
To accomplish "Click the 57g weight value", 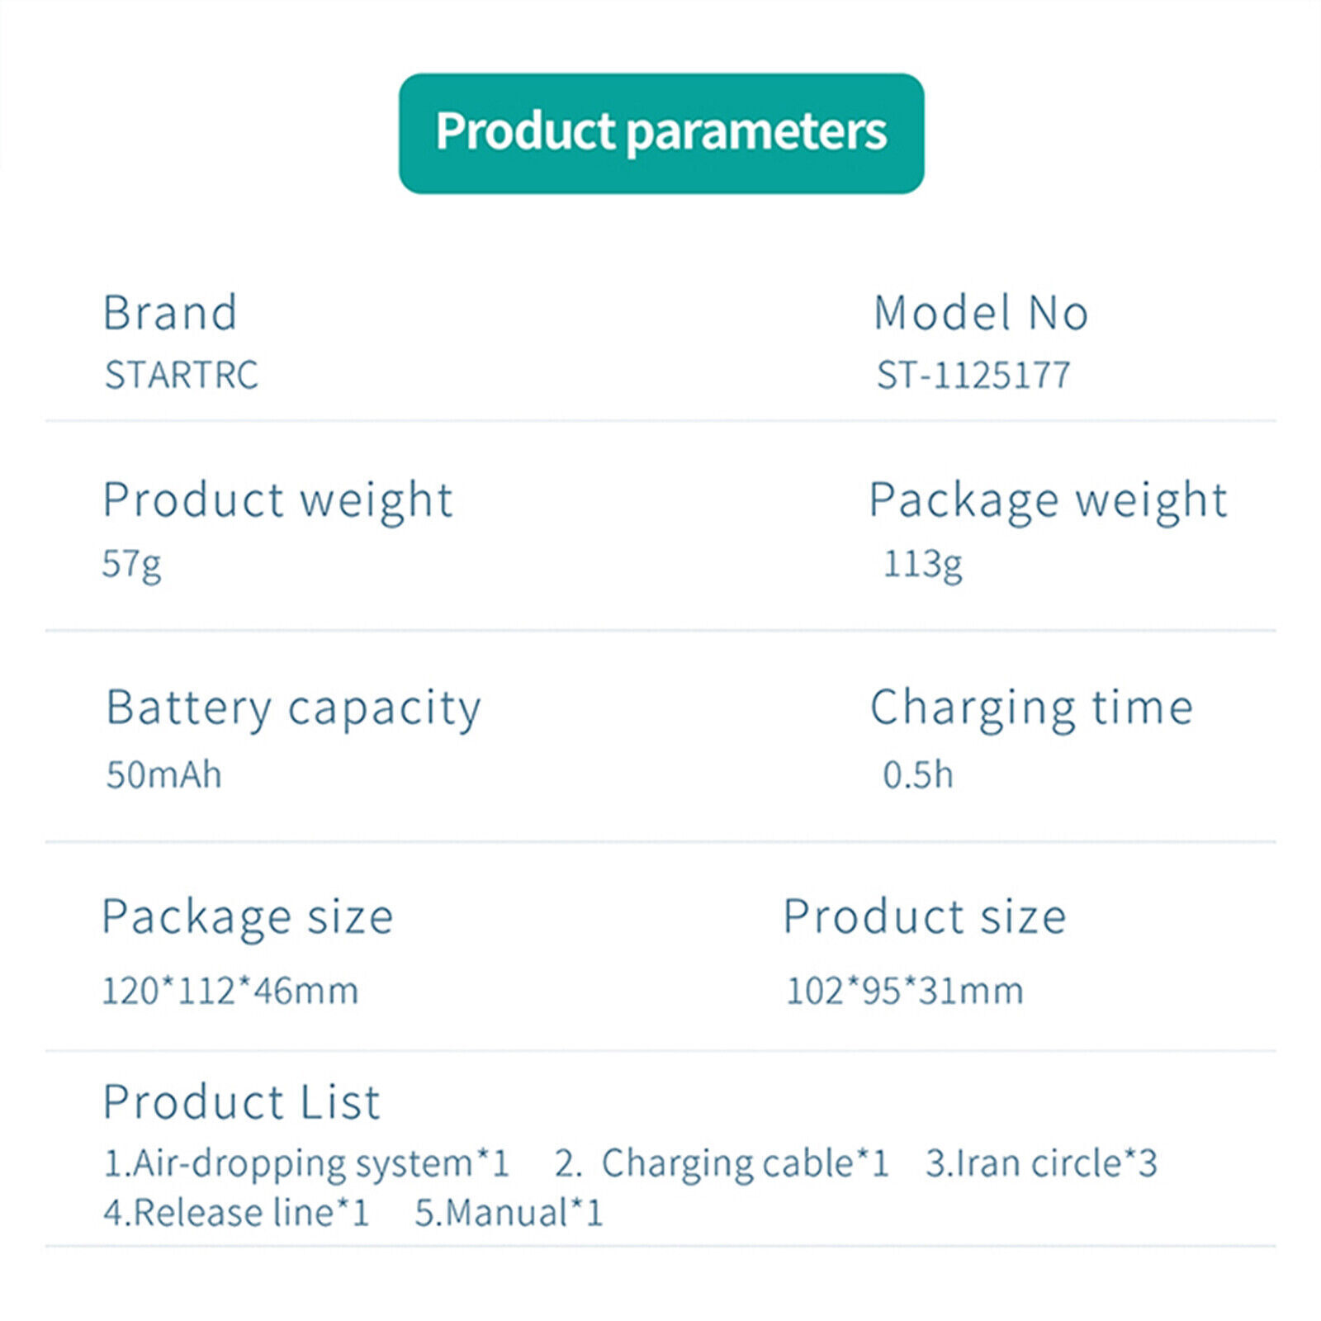I will tap(131, 565).
